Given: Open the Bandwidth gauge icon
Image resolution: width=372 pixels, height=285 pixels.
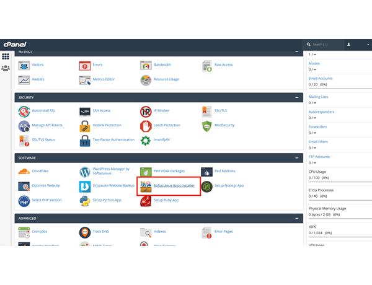Looking at the screenshot, I should click(x=146, y=66).
